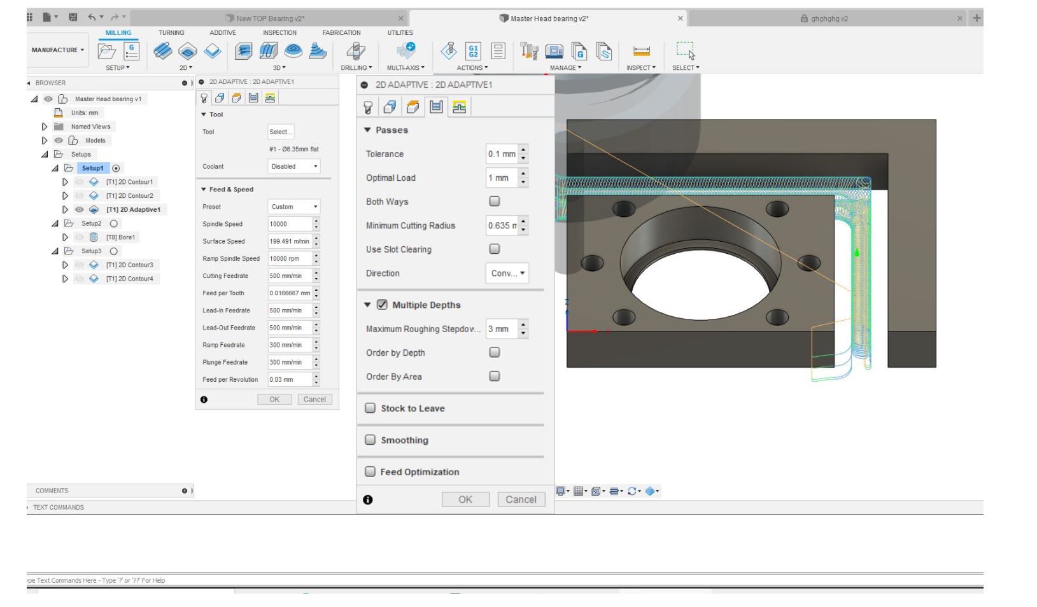Viewport: 1037px width, 607px height.
Task: Click the Select window icon in toolbar
Action: (686, 51)
